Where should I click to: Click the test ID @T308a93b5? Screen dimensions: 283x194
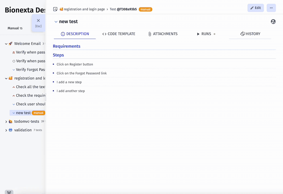click(x=127, y=9)
